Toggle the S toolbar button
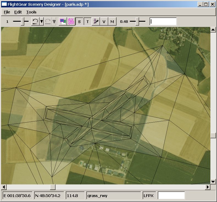Screen dimensions: 217x202 [x=79, y=21]
